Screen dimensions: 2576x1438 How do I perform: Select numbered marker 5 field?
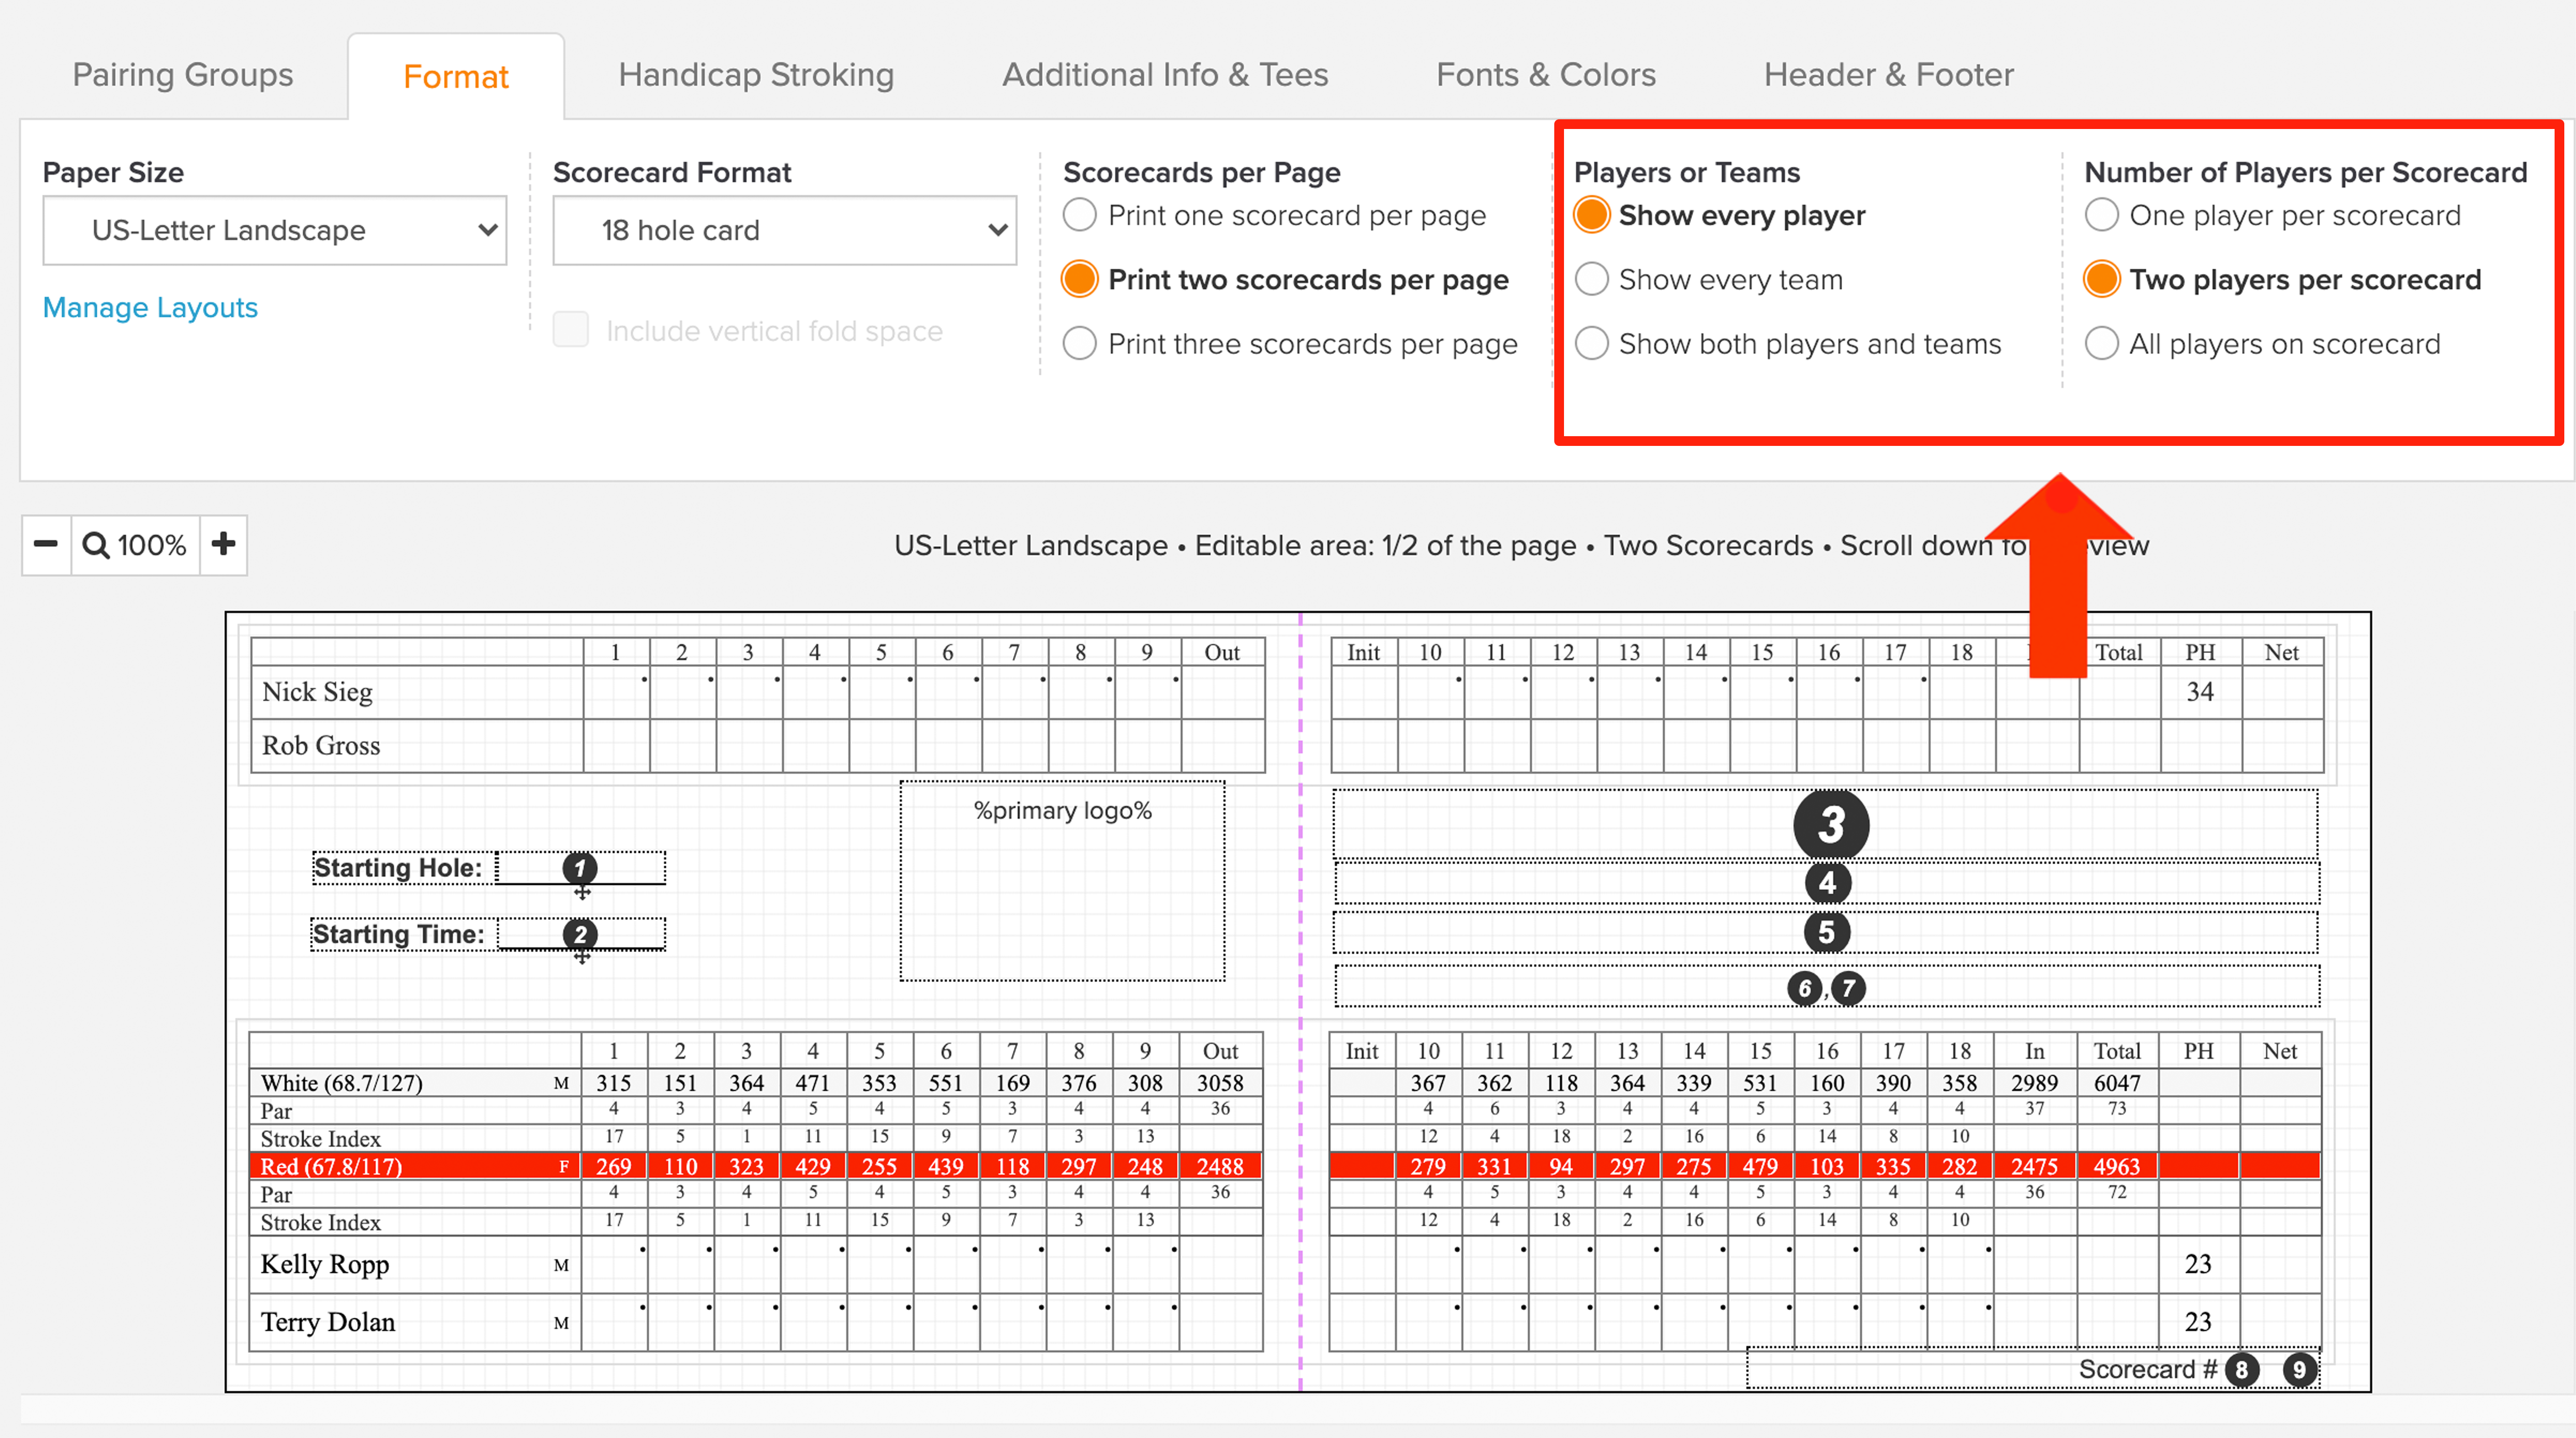point(1827,932)
